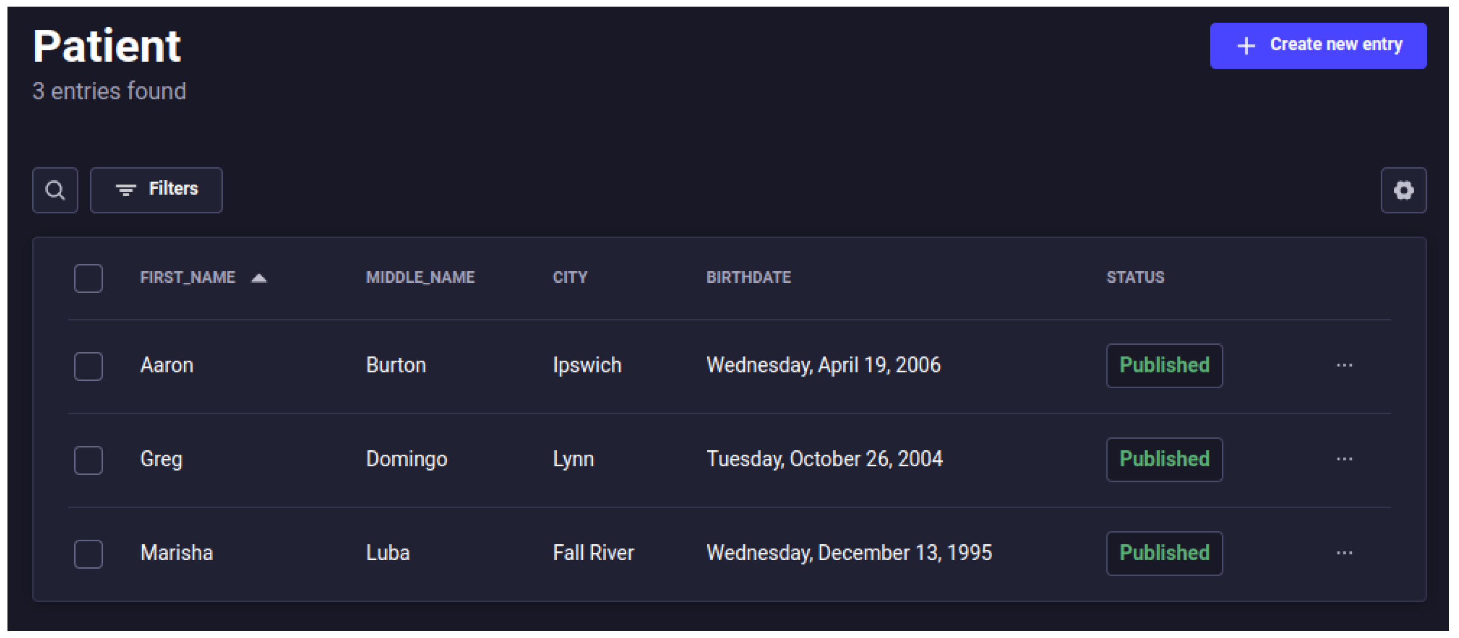Sort by the BIRTHDATE column header
The width and height of the screenshot is (1459, 638).
748,277
